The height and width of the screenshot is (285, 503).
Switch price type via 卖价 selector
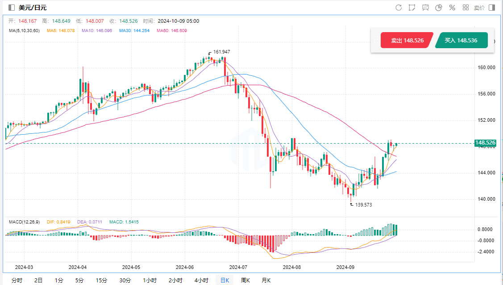click(479, 8)
